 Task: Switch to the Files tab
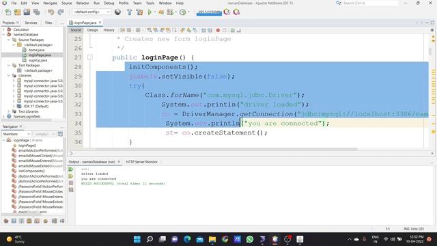click(48, 23)
